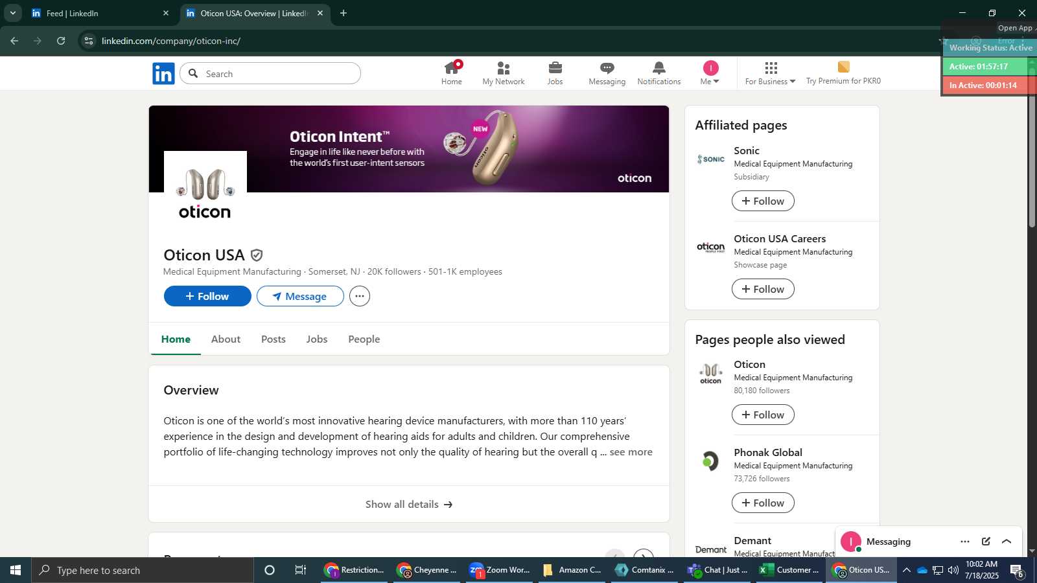Message Oticon USA

[x=300, y=296]
